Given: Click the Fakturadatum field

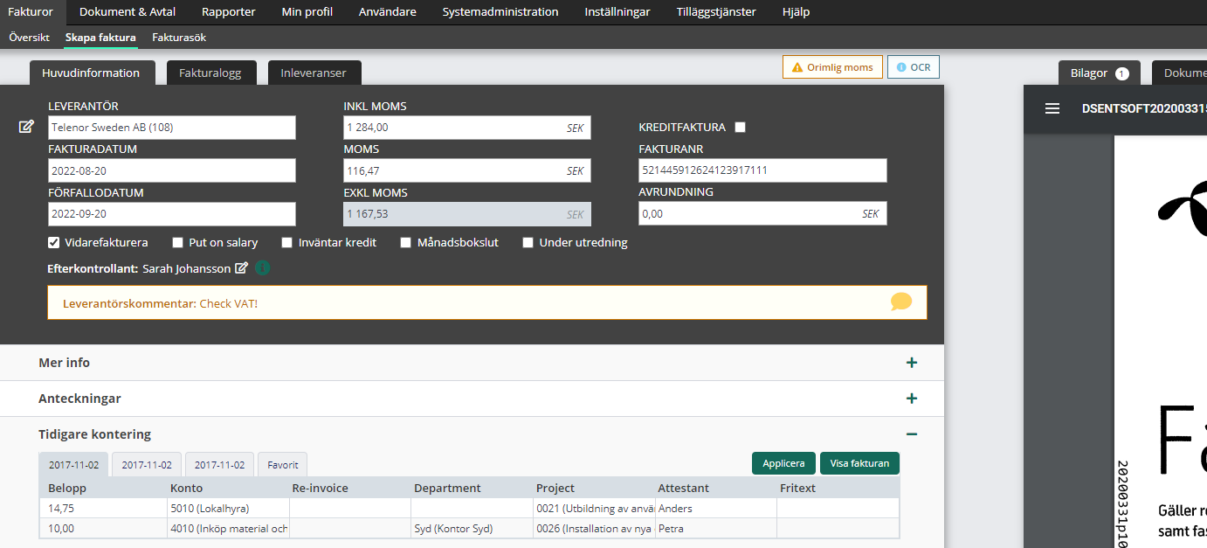Looking at the screenshot, I should (172, 170).
